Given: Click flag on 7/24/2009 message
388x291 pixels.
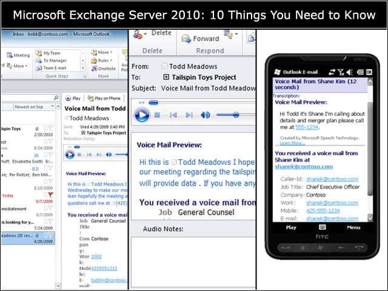Looking at the screenshot, I should [x=51, y=221].
